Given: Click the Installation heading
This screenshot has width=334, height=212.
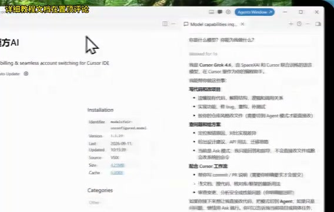Looking at the screenshot, I should pyautogui.click(x=101, y=110).
